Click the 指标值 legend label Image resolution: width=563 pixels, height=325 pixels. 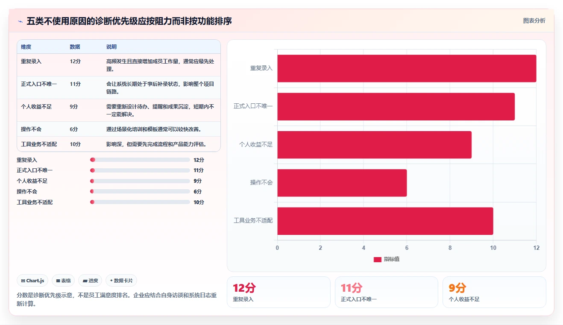(392, 259)
